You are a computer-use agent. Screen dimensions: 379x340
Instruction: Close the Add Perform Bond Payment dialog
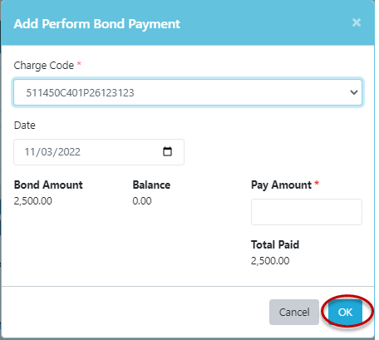click(357, 22)
